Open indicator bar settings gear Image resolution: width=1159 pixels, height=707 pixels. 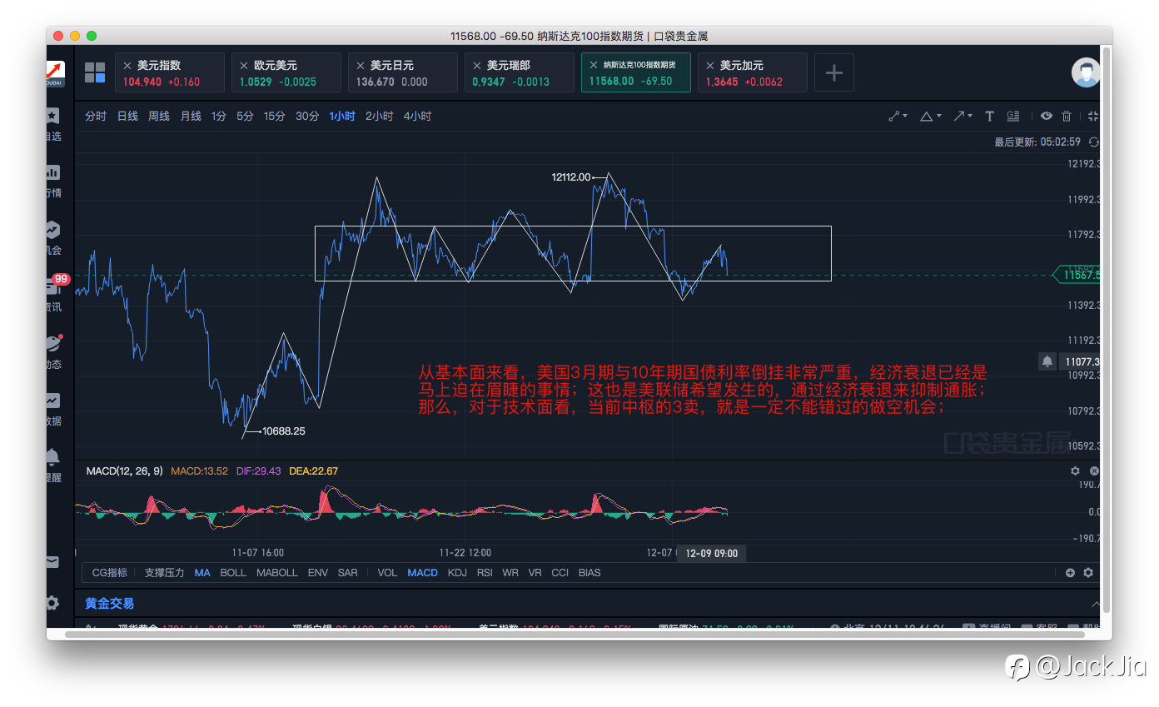pyautogui.click(x=1087, y=573)
